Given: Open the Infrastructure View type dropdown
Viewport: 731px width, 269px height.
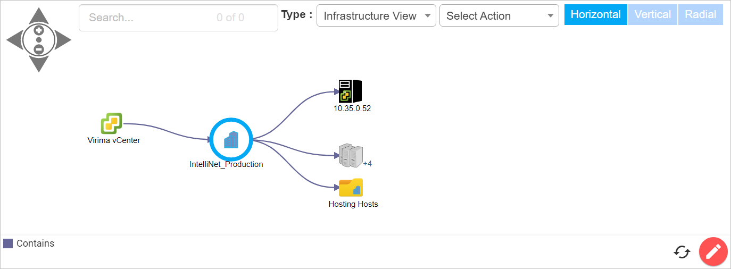Looking at the screenshot, I should pos(376,16).
